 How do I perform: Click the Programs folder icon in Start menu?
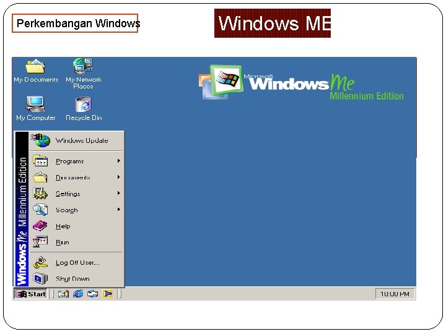point(40,161)
